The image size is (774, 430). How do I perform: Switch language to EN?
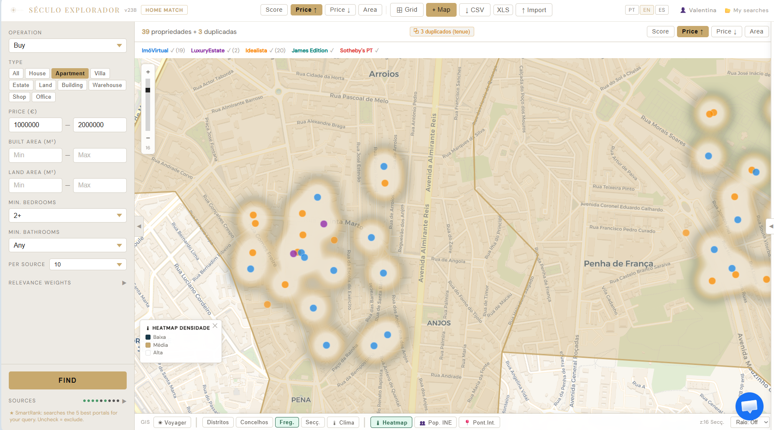(647, 10)
